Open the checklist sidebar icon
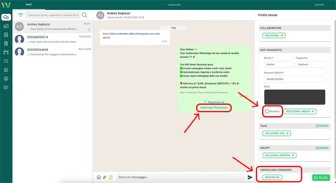This screenshot has width=336, height=183. tap(6, 61)
